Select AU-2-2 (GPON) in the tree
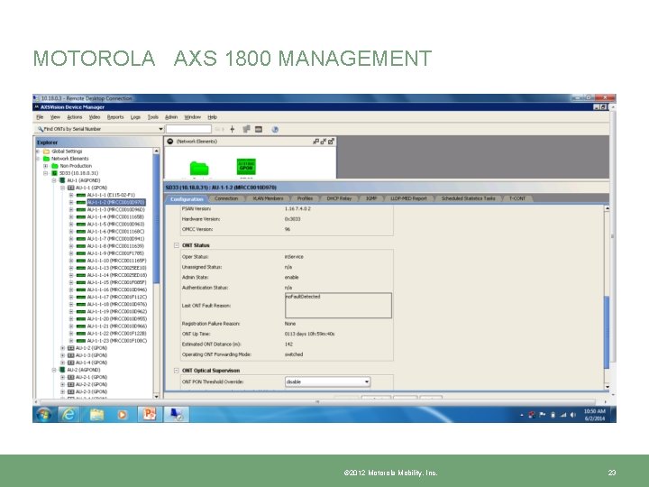The height and width of the screenshot is (487, 649). click(x=91, y=384)
